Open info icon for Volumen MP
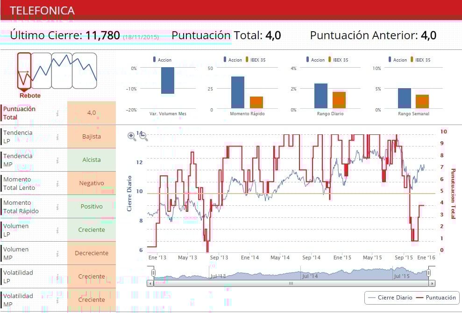The height and width of the screenshot is (313, 462). tap(57, 254)
